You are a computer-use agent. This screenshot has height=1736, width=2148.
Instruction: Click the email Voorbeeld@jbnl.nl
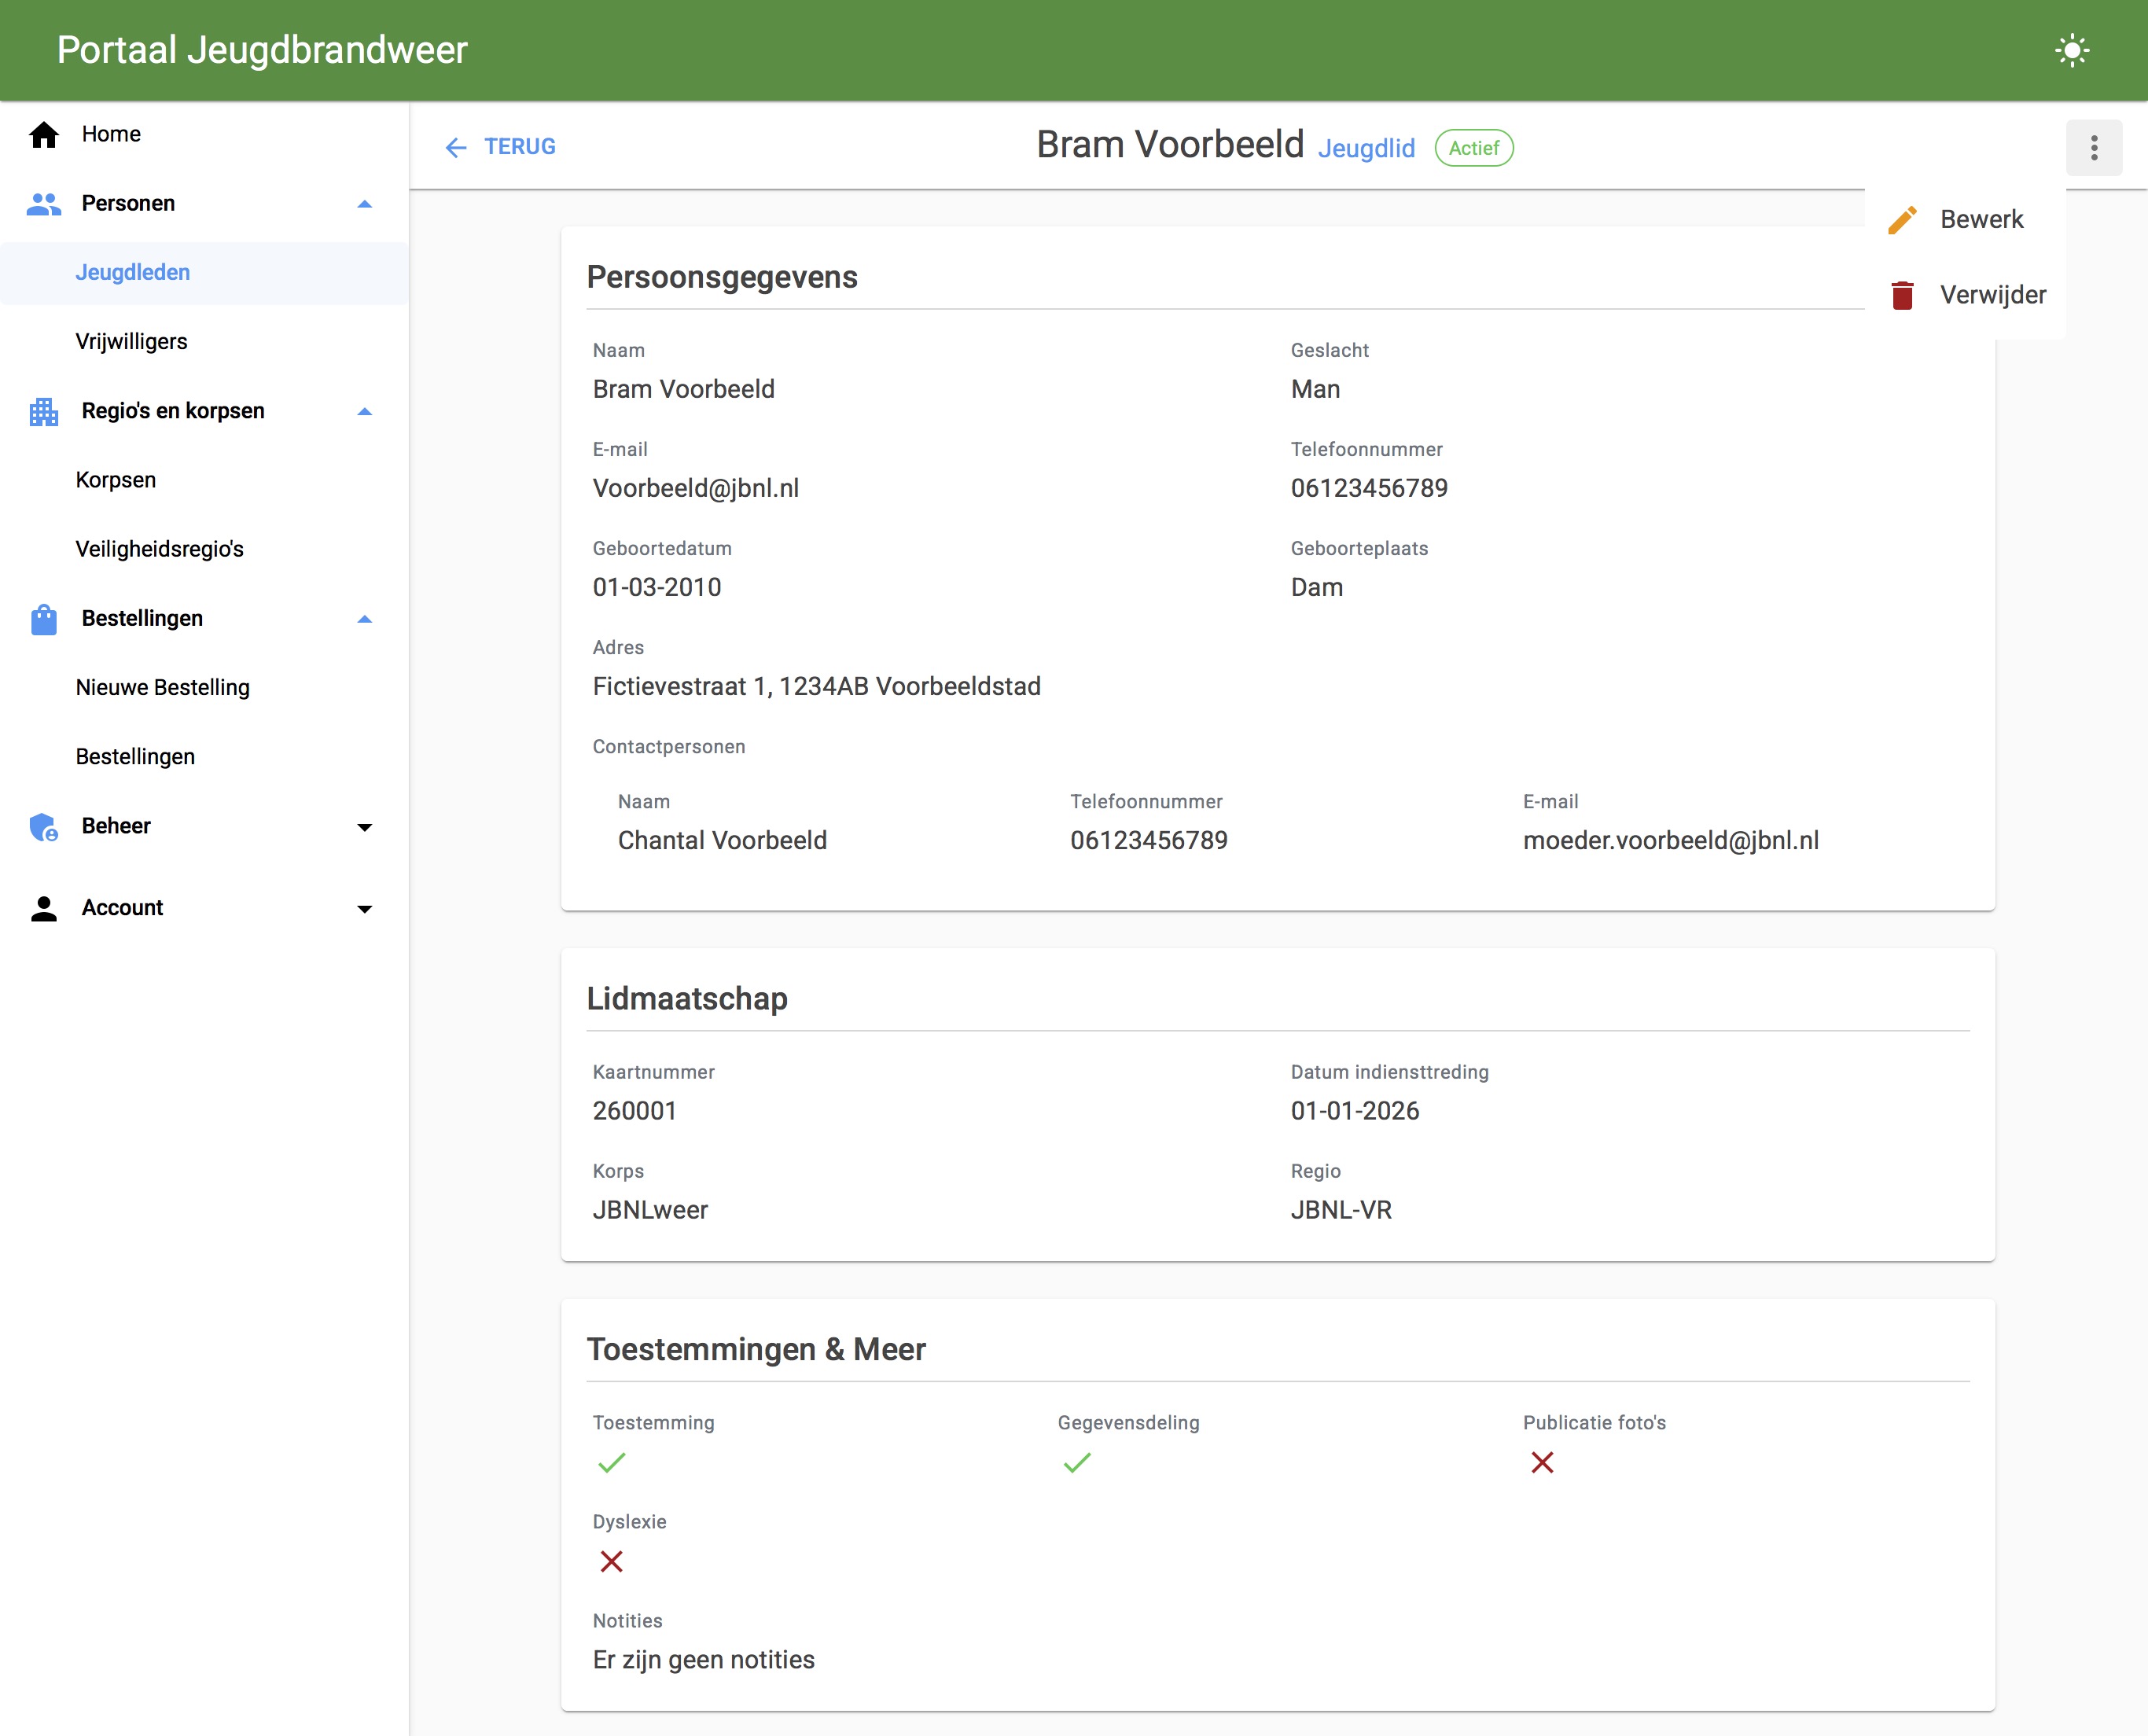tap(696, 488)
